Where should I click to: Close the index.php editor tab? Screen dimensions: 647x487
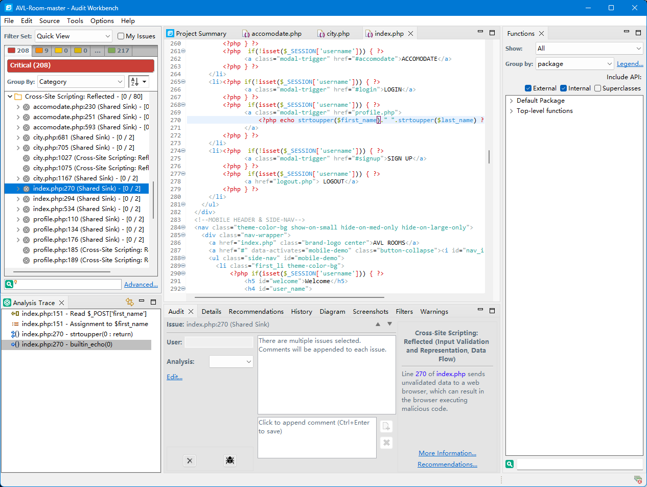(410, 34)
